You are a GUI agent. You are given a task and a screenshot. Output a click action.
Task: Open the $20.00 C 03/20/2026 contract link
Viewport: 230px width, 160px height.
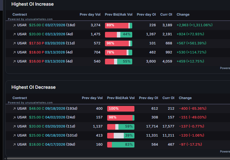(x=52, y=126)
